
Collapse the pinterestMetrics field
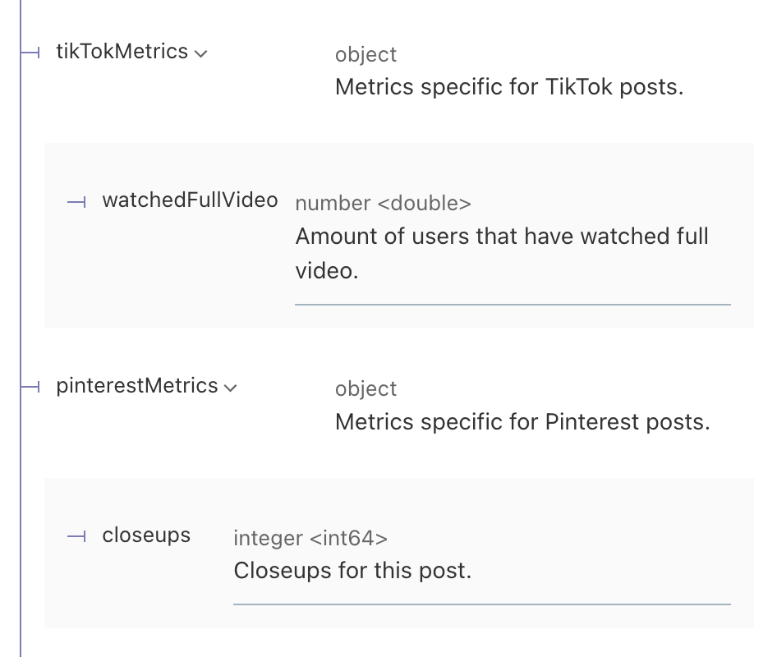tap(230, 386)
